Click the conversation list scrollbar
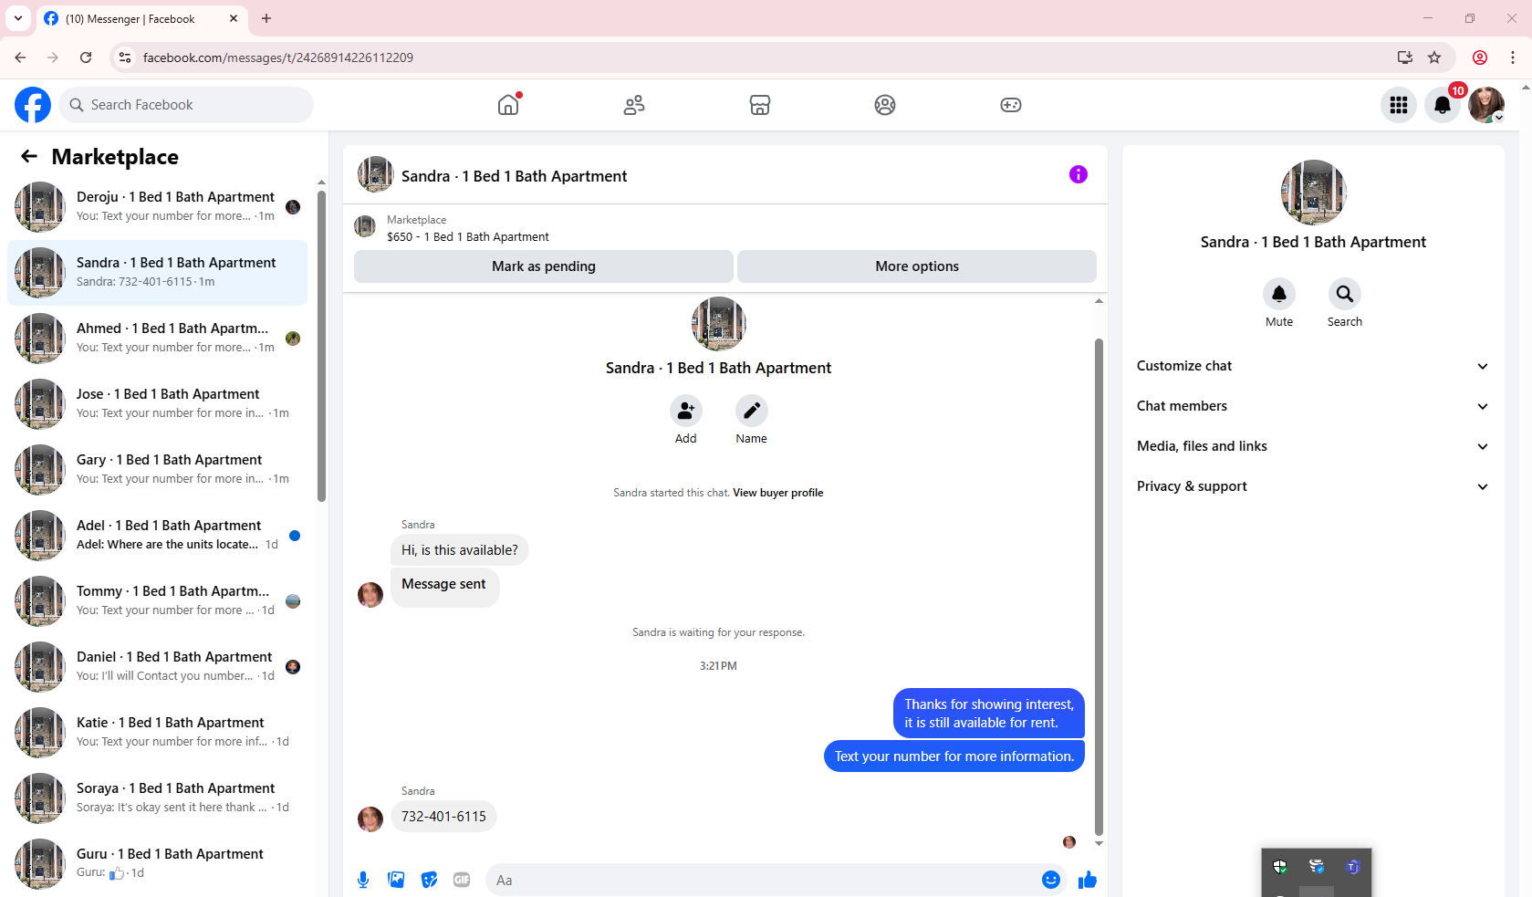This screenshot has width=1532, height=897. tap(321, 347)
